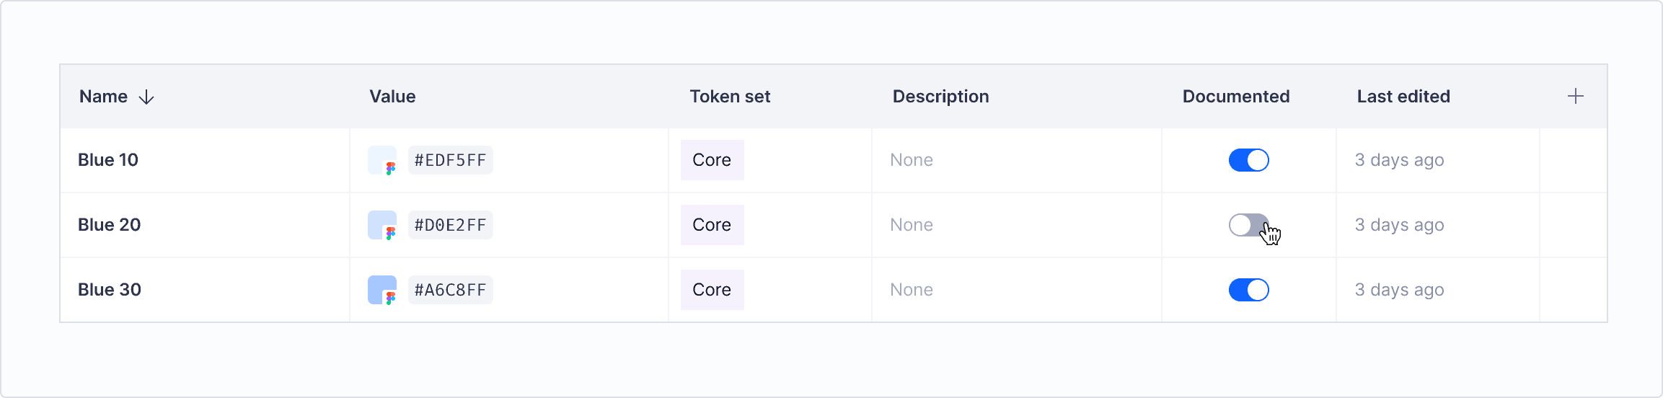1663x398 pixels.
Task: Open Core token set tag for Blue 10
Action: 712,160
